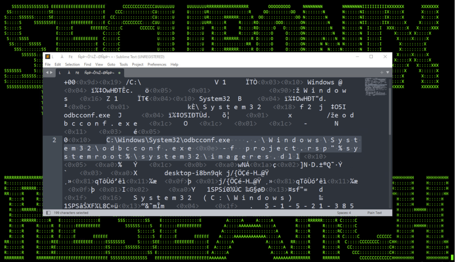Open the Selection menu
The width and height of the screenshot is (455, 262).
coord(72,64)
